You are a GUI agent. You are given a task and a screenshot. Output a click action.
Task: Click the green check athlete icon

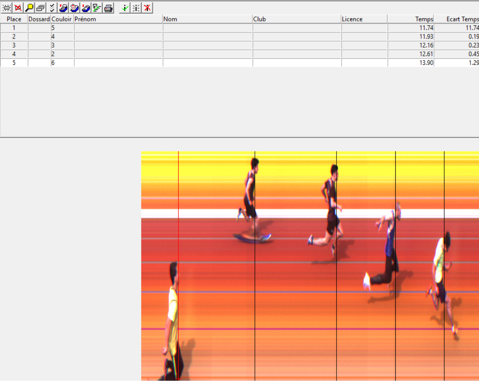click(x=125, y=8)
